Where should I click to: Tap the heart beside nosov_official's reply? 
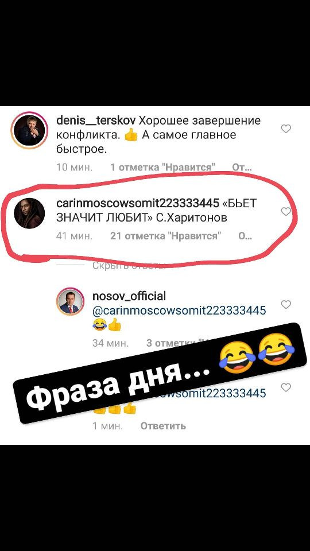(x=286, y=304)
